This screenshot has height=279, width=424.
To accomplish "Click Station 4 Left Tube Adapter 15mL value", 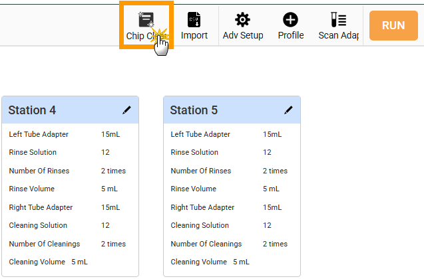I will click(x=110, y=134).
